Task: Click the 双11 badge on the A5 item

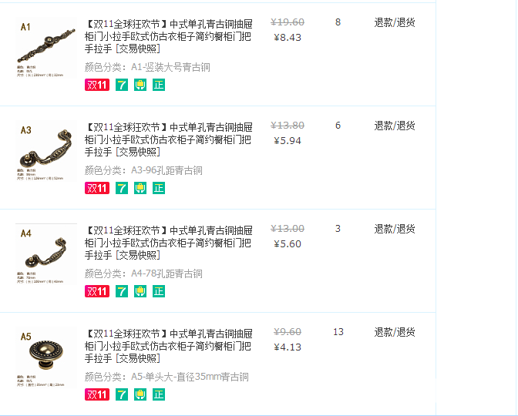Action: click(x=96, y=394)
